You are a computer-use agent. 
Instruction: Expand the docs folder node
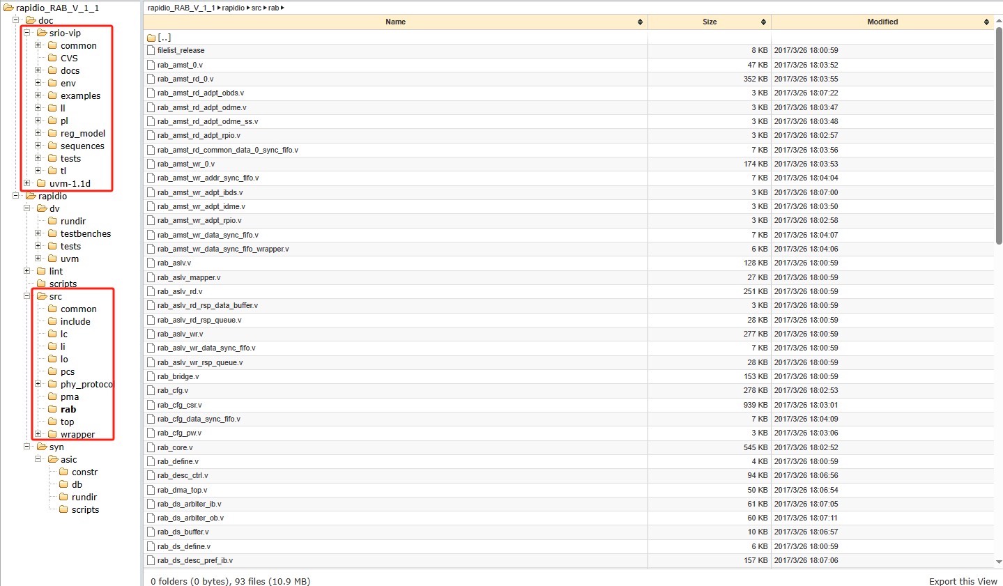coord(38,70)
